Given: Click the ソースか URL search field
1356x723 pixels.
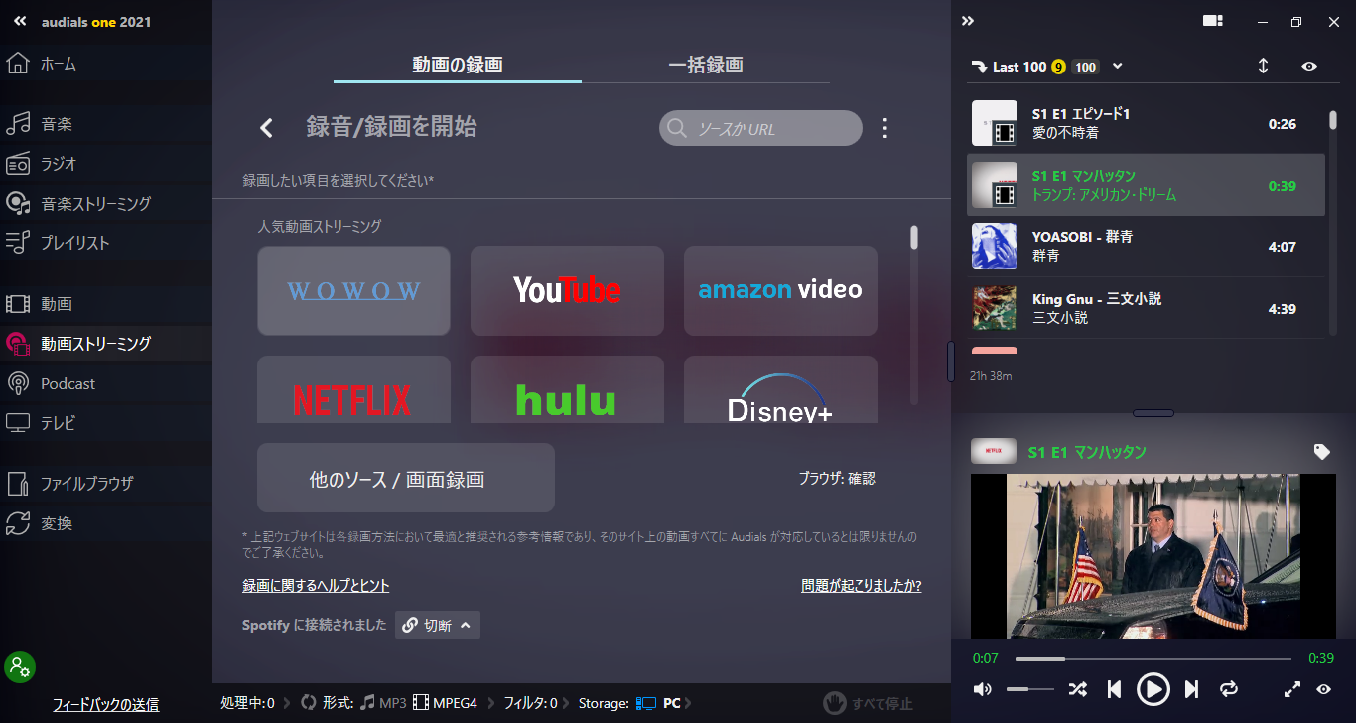Looking at the screenshot, I should (760, 128).
